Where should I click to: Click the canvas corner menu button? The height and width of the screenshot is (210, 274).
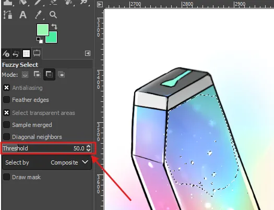pyautogui.click(x=100, y=4)
